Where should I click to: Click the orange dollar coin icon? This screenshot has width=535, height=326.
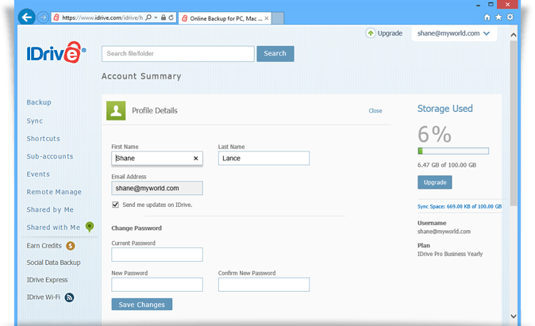coord(71,246)
